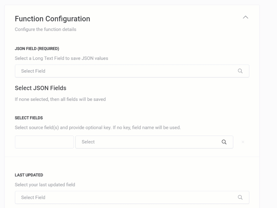This screenshot has width=277, height=208.
Task: Open the JSON Field "Select Field" dropdown
Action: click(x=125, y=71)
